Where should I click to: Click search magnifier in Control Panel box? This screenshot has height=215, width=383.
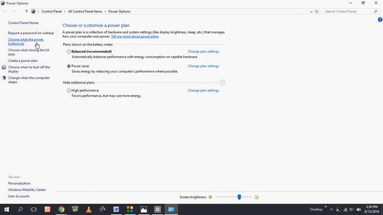point(375,11)
